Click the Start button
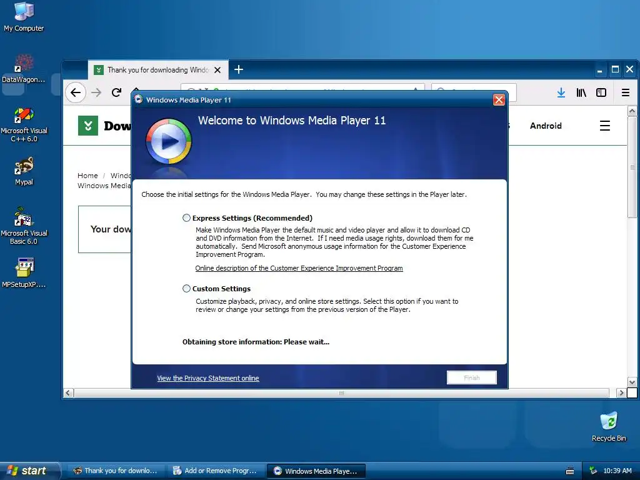Screen dimensions: 640x480 [x=29, y=471]
